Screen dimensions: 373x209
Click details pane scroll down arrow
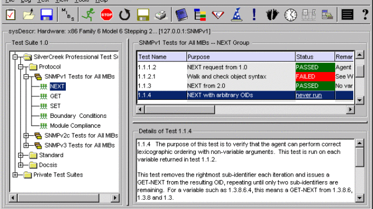(x=360, y=197)
